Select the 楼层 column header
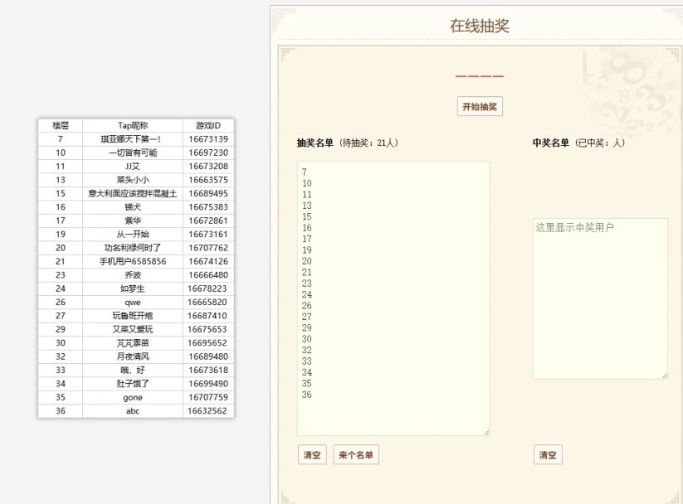Screen dimensions: 683x504 click(x=60, y=125)
